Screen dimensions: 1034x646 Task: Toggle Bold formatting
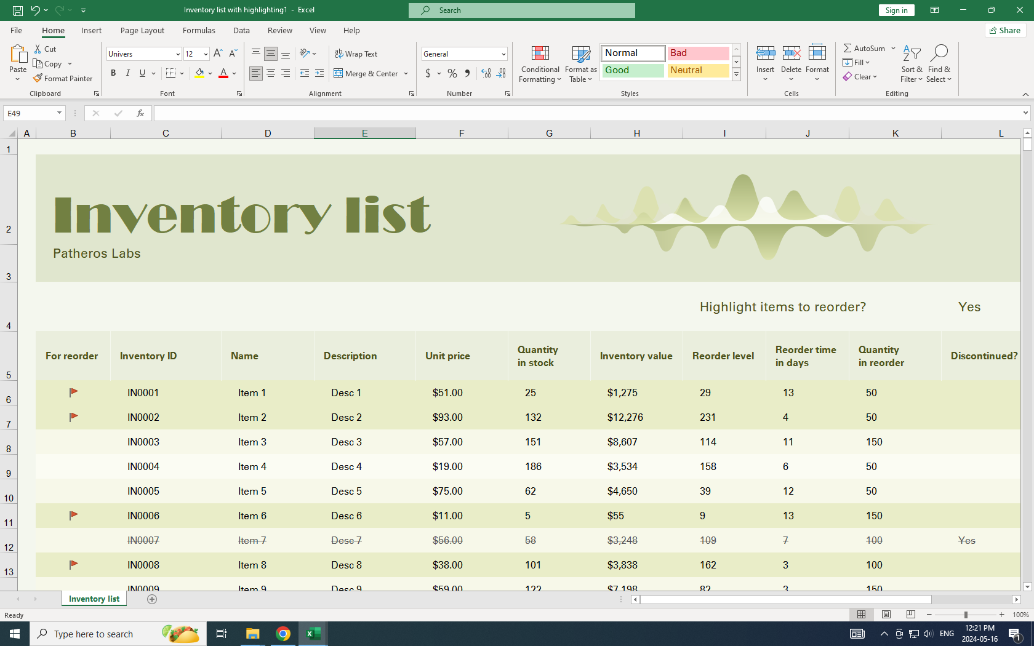(113, 73)
